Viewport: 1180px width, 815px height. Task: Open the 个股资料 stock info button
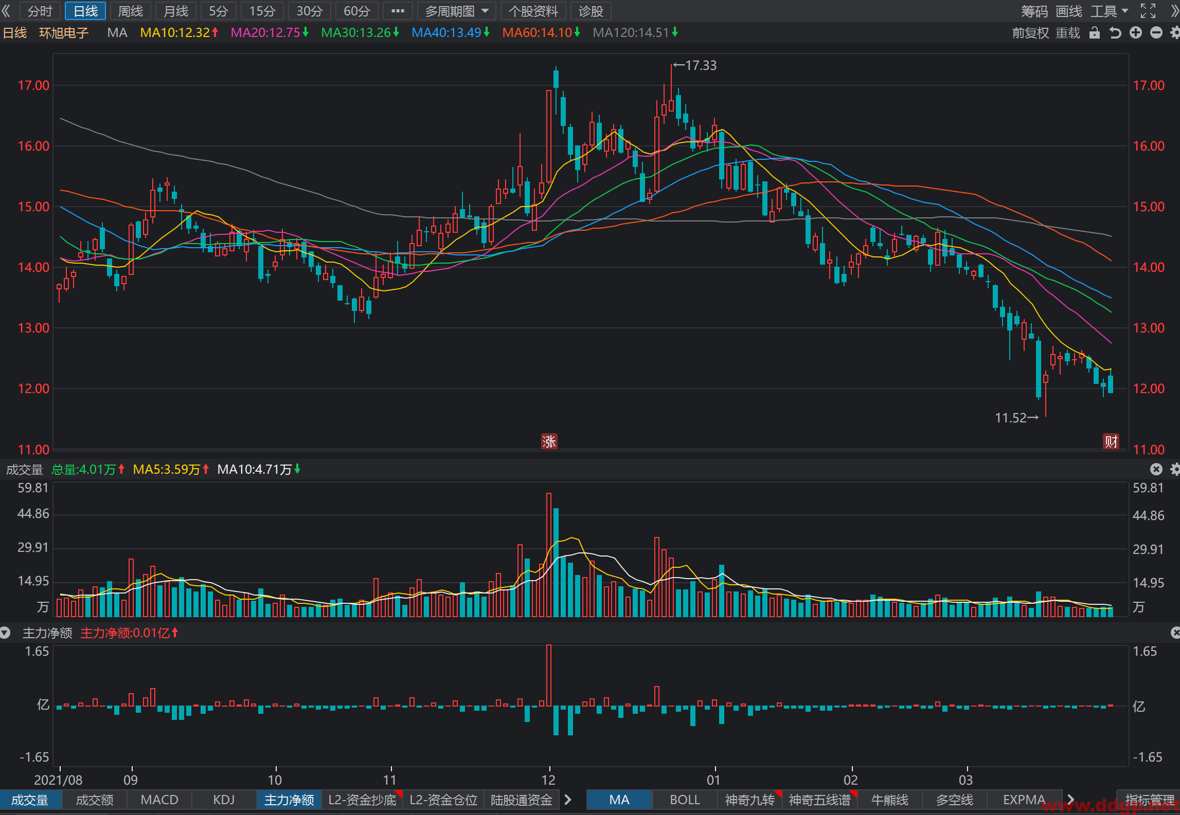(x=533, y=11)
